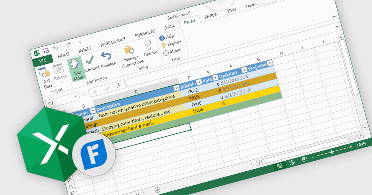Viewport: 372px width, 195px height.
Task: Click the Excel application icon in title bar
Action: (x=37, y=53)
